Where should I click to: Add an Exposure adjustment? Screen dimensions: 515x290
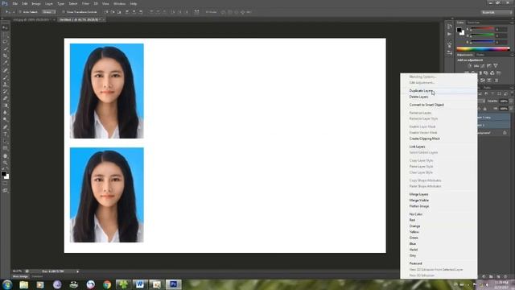489,66
